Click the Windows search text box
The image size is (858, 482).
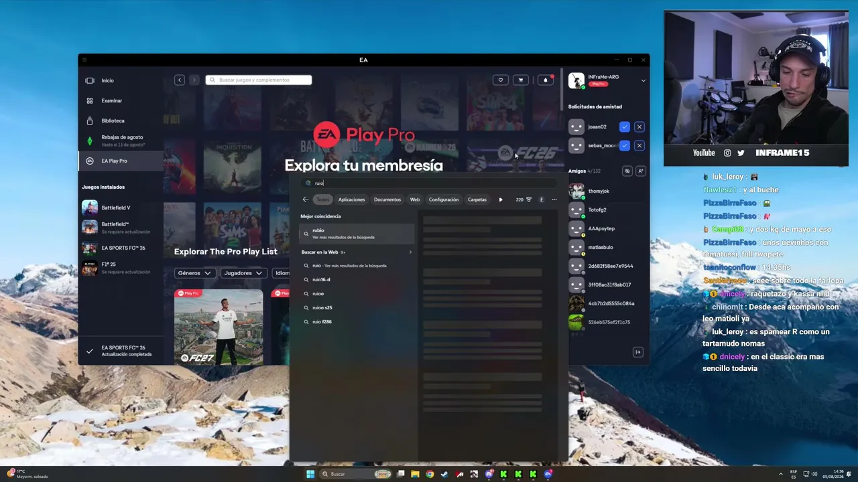tap(429, 183)
